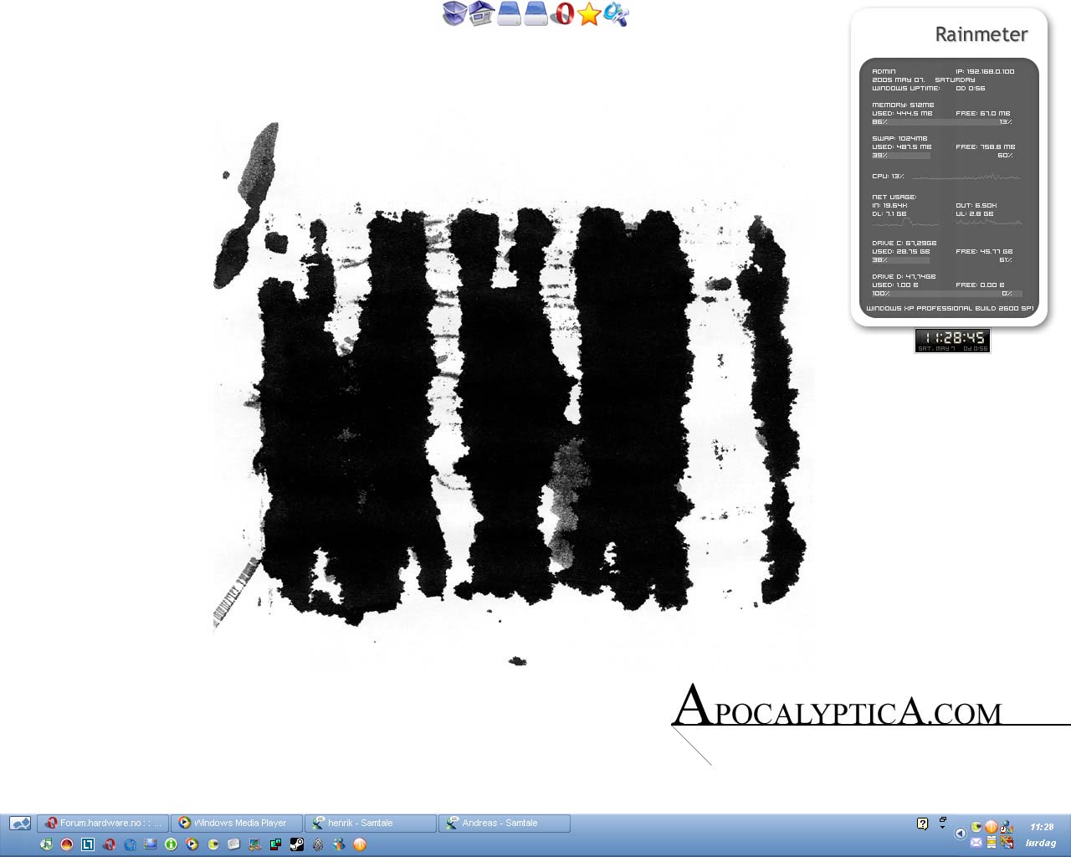Launch the blue square L quick launch icon
1071x857 pixels.
[x=88, y=844]
